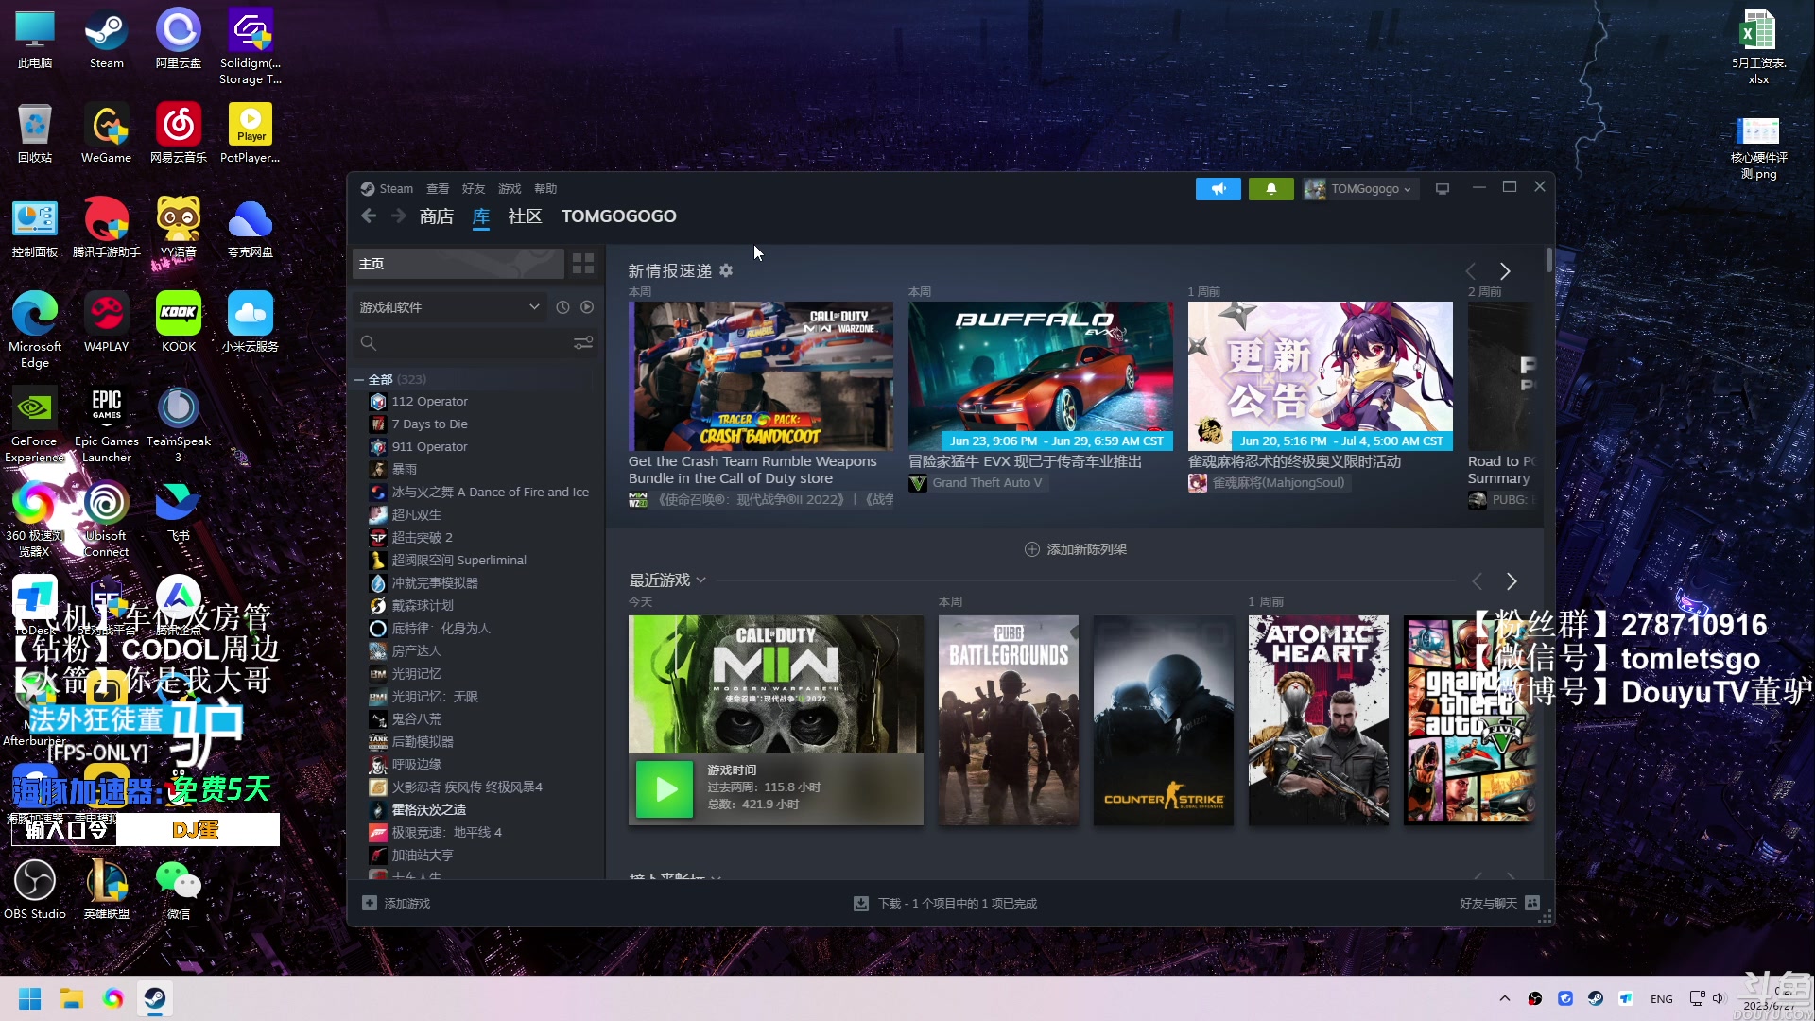This screenshot has height=1021, width=1815.
Task: Select 112 Operator in the game list
Action: pyautogui.click(x=430, y=402)
